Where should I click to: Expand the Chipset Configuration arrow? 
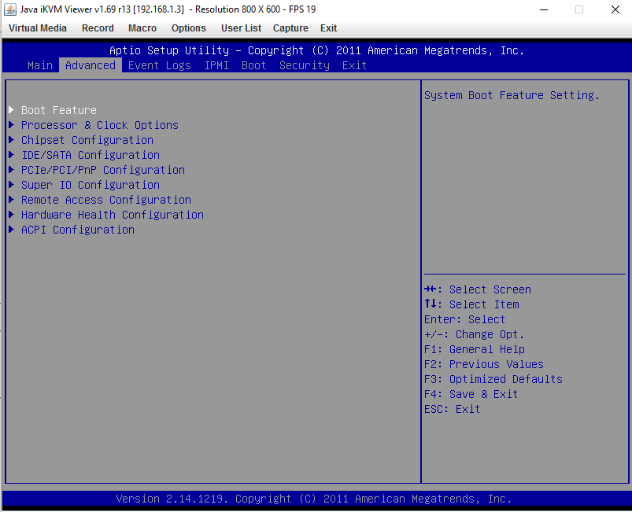(x=12, y=140)
